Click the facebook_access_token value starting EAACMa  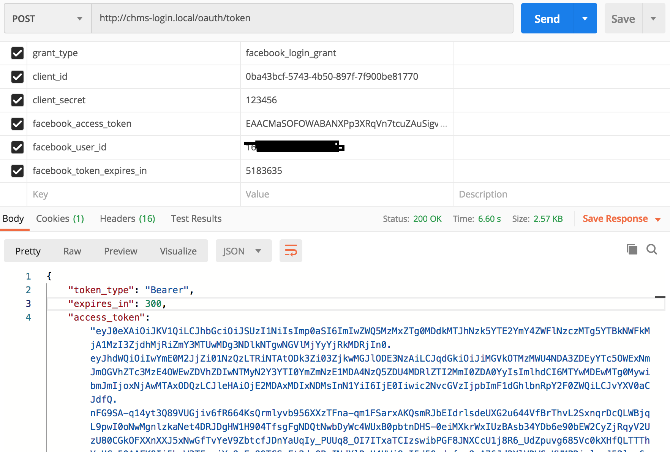point(347,124)
